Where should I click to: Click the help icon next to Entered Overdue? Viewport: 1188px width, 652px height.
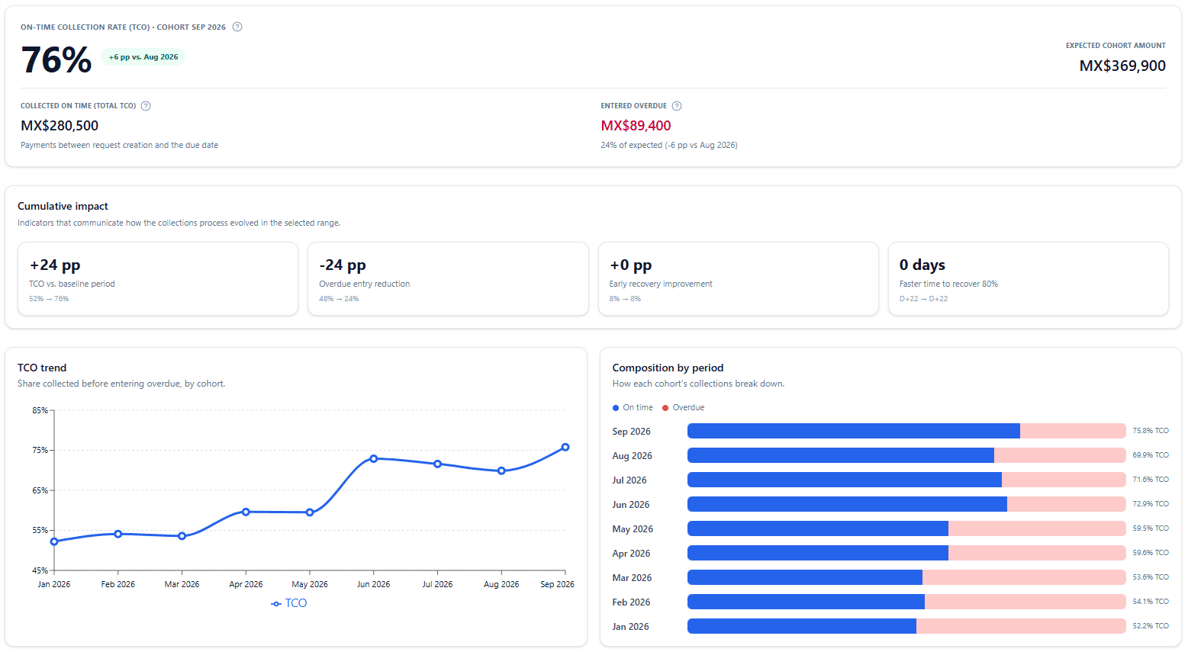[677, 106]
